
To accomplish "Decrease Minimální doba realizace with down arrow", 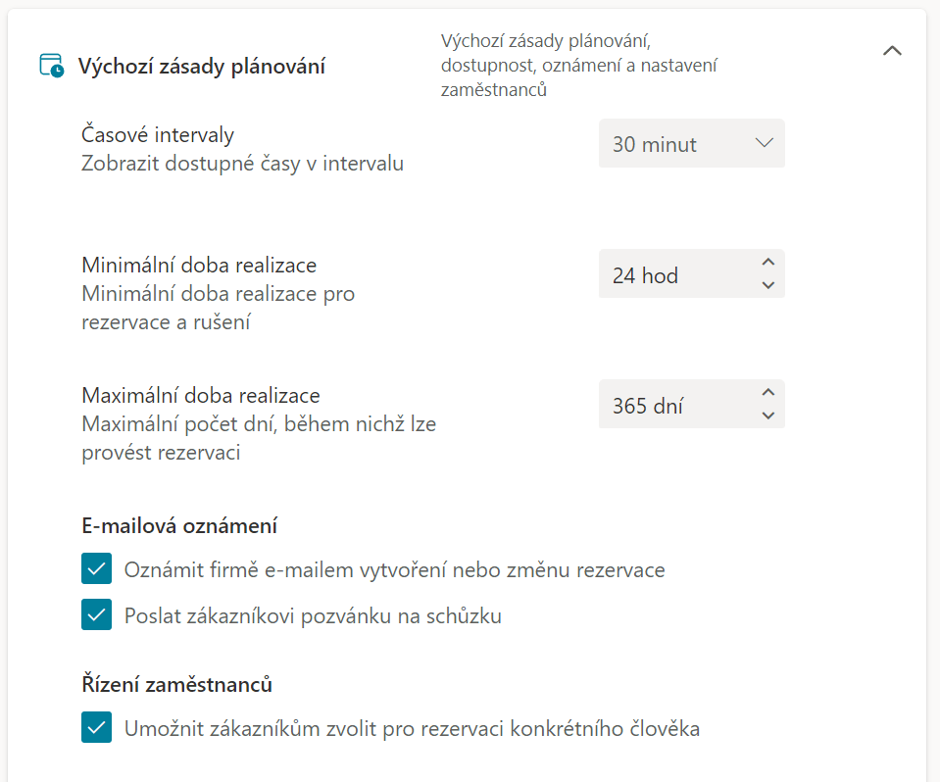I will 768,285.
